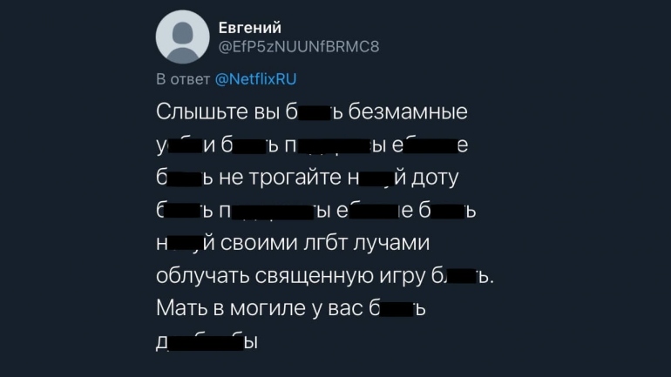Image resolution: width=671 pixels, height=377 pixels.
Task: Click the "В ответ" reply label
Action: pos(183,80)
